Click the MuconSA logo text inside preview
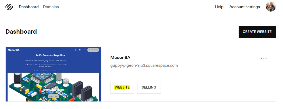The image size is (283, 109). coord(13,50)
